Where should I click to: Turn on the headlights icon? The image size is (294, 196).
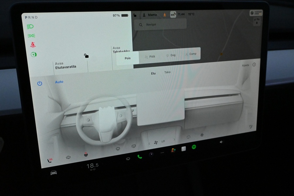[x=30, y=26]
